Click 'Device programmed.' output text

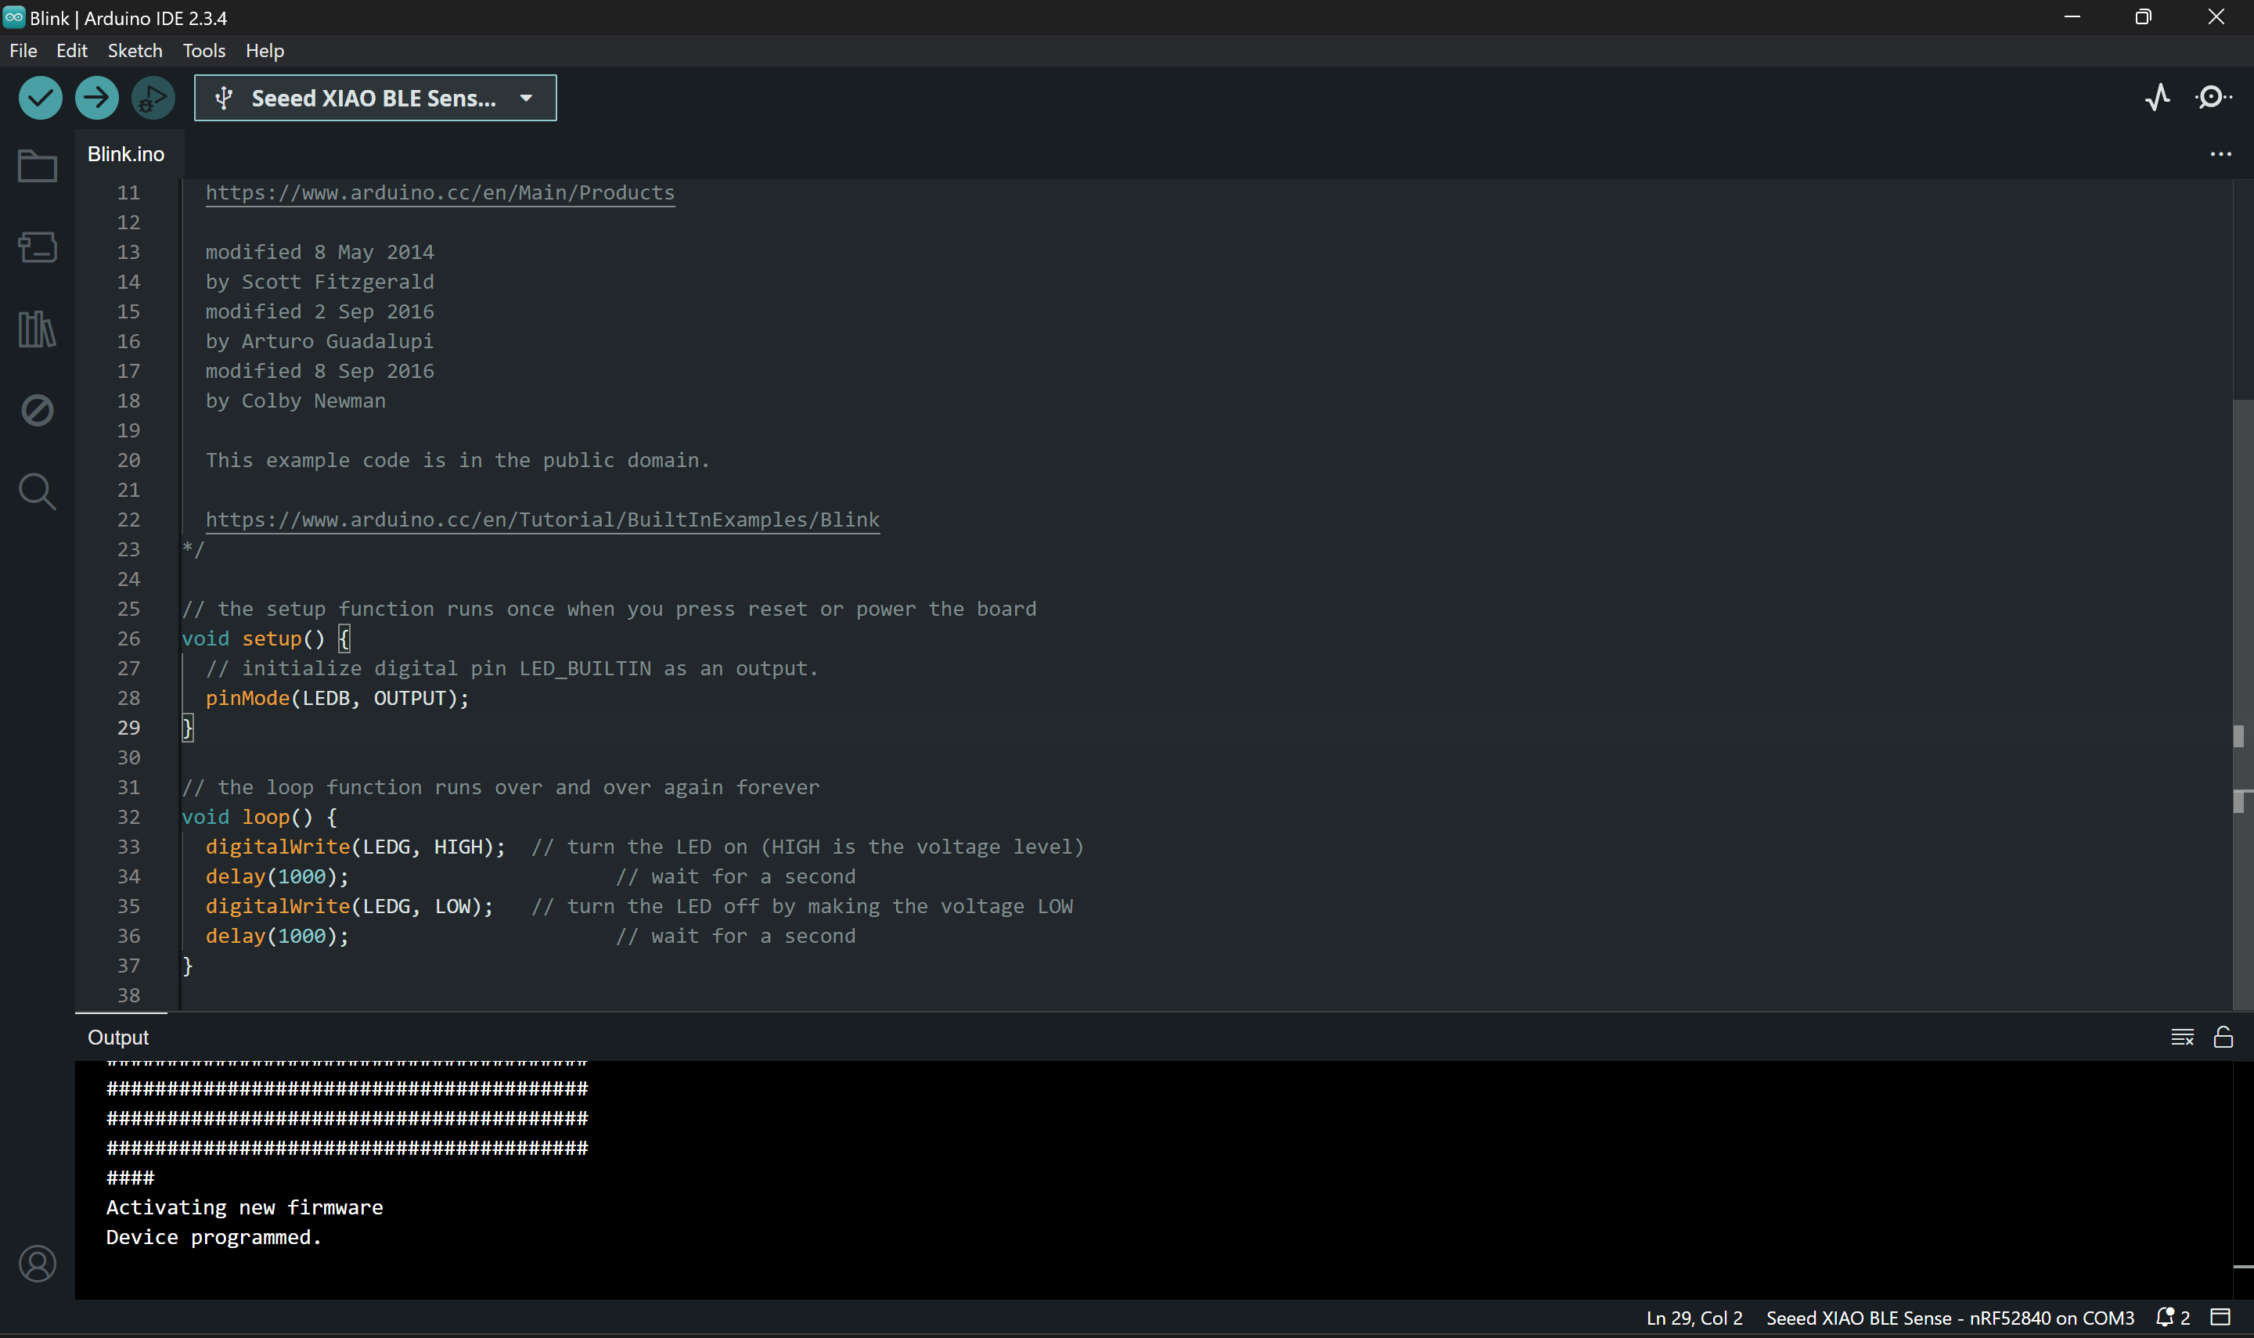tap(214, 1238)
